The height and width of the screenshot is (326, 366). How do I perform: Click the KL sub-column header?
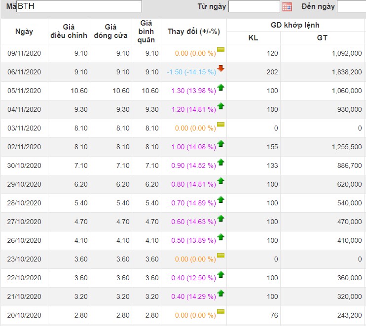click(x=253, y=38)
